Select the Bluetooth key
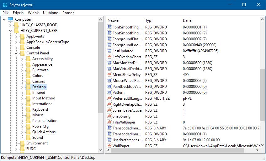This screenshot has height=161, width=266. pos(40,70)
